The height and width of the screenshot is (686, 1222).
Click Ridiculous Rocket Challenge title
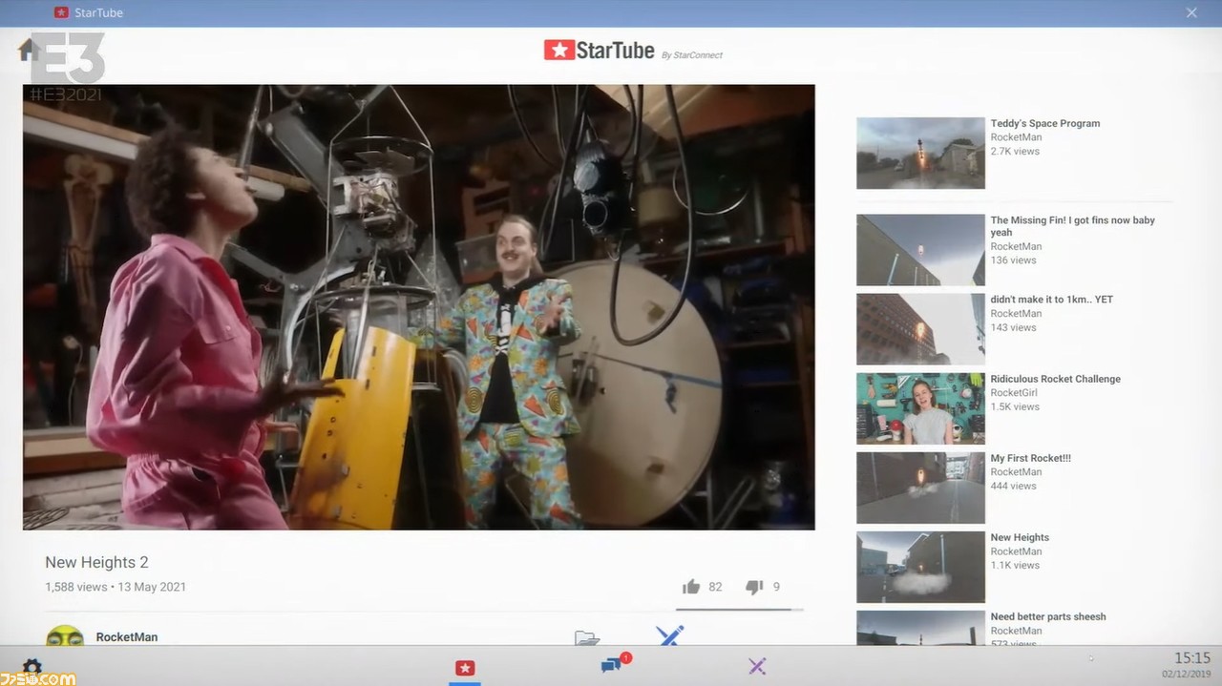(1056, 379)
